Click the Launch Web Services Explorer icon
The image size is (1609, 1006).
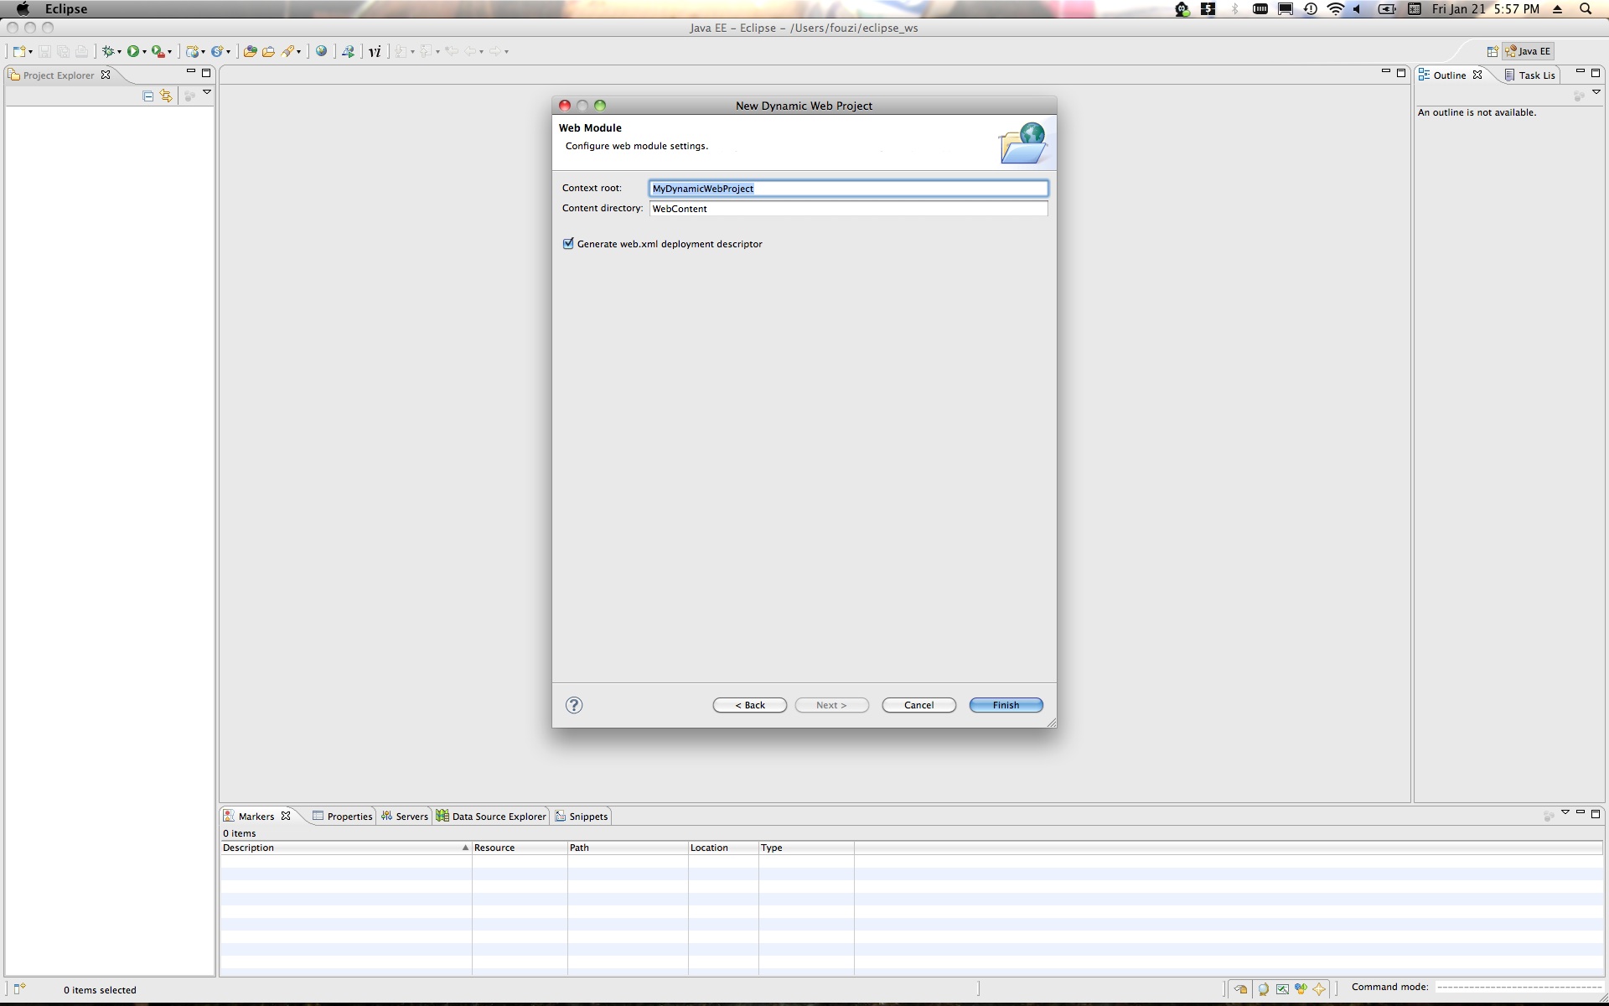coord(348,51)
